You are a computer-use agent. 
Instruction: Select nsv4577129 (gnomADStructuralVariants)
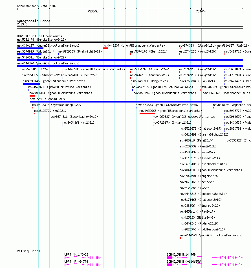coord(163,87)
